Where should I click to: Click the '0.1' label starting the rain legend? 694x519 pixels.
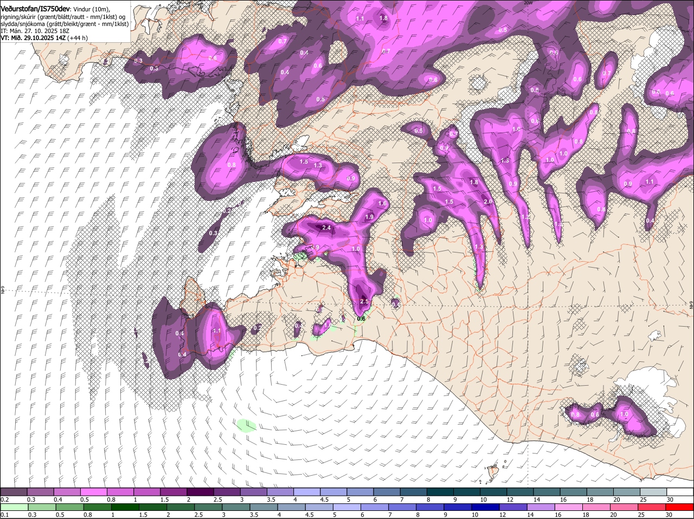click(x=4, y=514)
